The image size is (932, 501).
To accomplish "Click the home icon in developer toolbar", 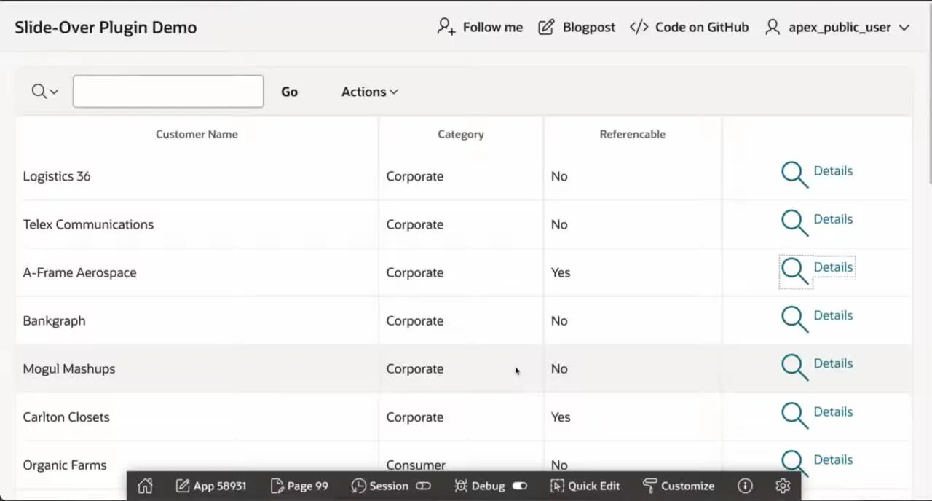I will 145,486.
